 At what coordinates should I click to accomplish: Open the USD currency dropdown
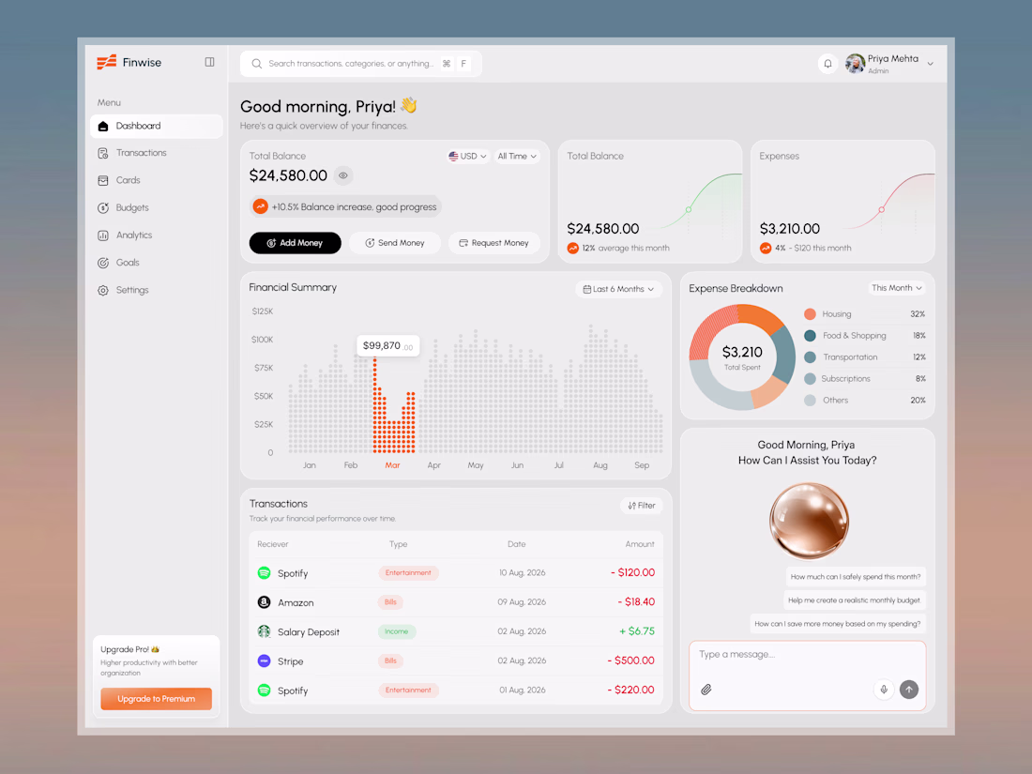(x=467, y=156)
